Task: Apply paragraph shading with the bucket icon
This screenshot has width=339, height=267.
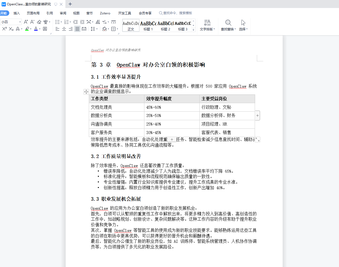Action: (x=104, y=29)
